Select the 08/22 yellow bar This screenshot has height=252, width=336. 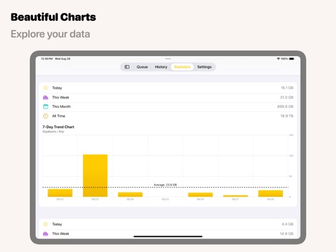60,193
